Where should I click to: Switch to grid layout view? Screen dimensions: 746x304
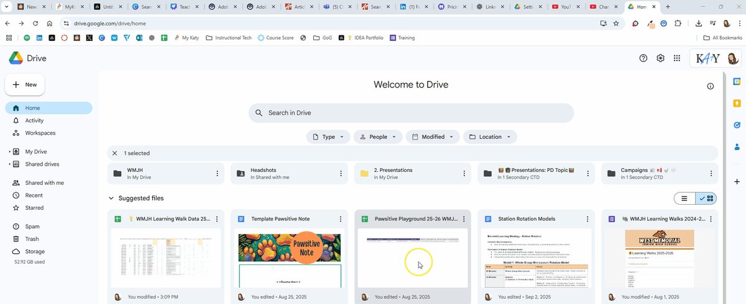[707, 199]
